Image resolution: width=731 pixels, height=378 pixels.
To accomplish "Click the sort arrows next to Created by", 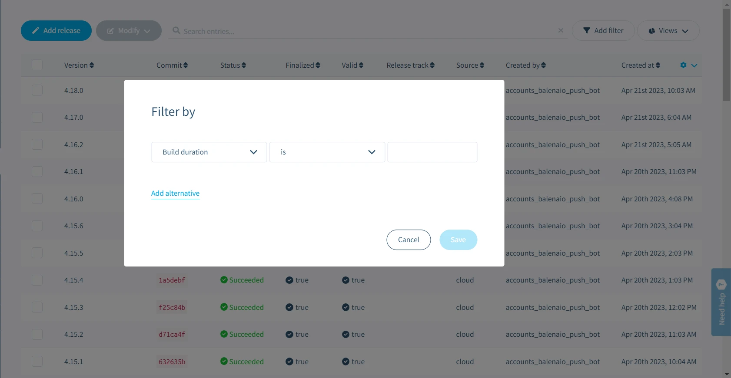I will point(544,66).
